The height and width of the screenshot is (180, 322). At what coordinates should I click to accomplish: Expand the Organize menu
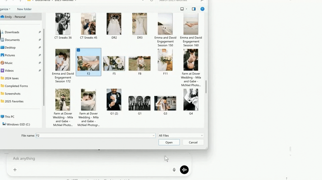pyautogui.click(x=5, y=9)
